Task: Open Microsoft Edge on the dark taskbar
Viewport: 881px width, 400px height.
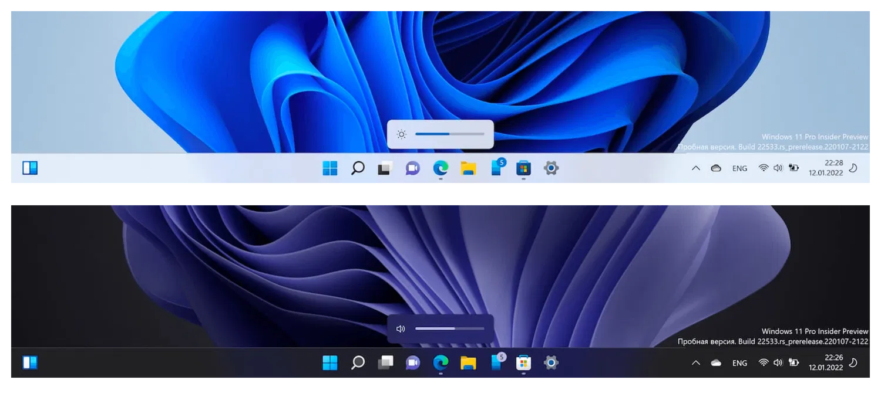Action: (441, 363)
